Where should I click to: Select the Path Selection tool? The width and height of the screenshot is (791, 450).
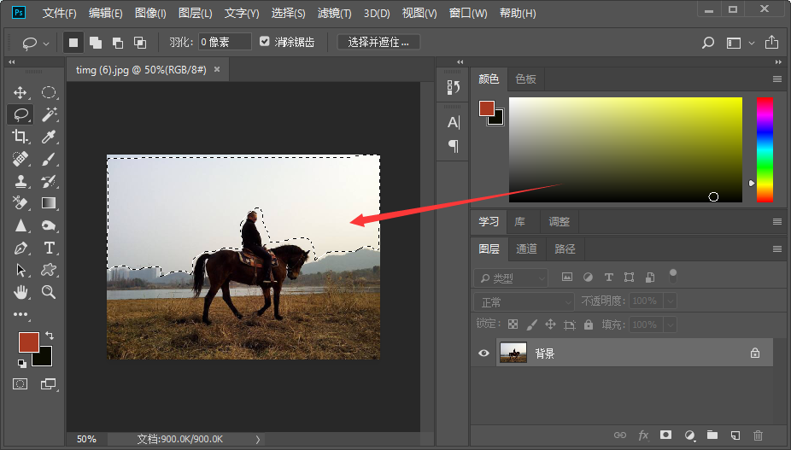point(21,270)
